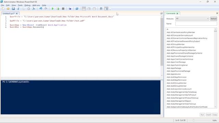
Task: Click the Open script folder icon
Action: click(8, 9)
